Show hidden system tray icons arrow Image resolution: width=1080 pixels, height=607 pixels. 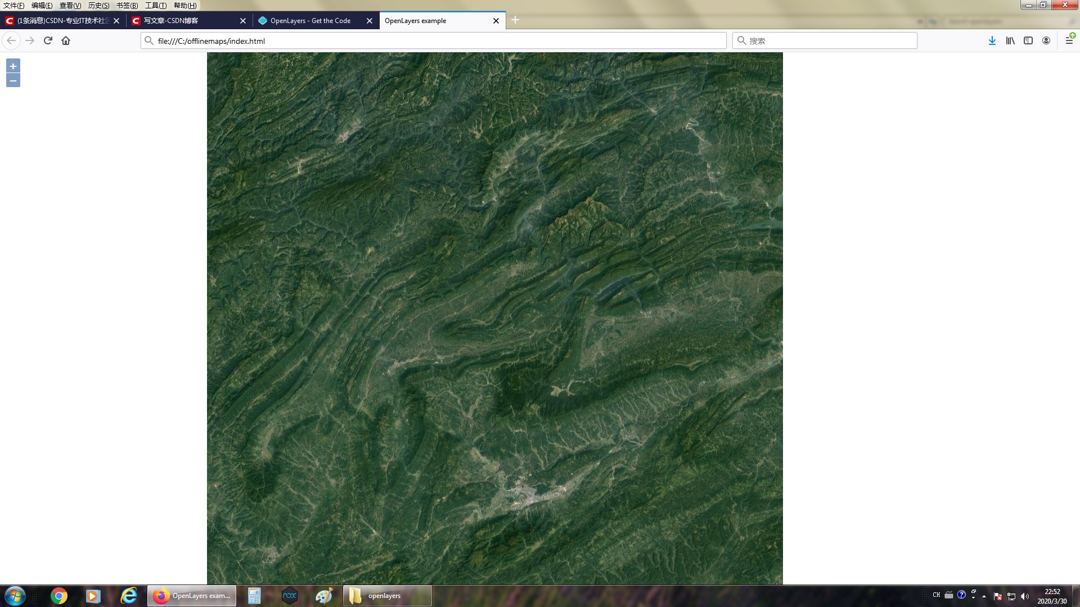(x=984, y=596)
